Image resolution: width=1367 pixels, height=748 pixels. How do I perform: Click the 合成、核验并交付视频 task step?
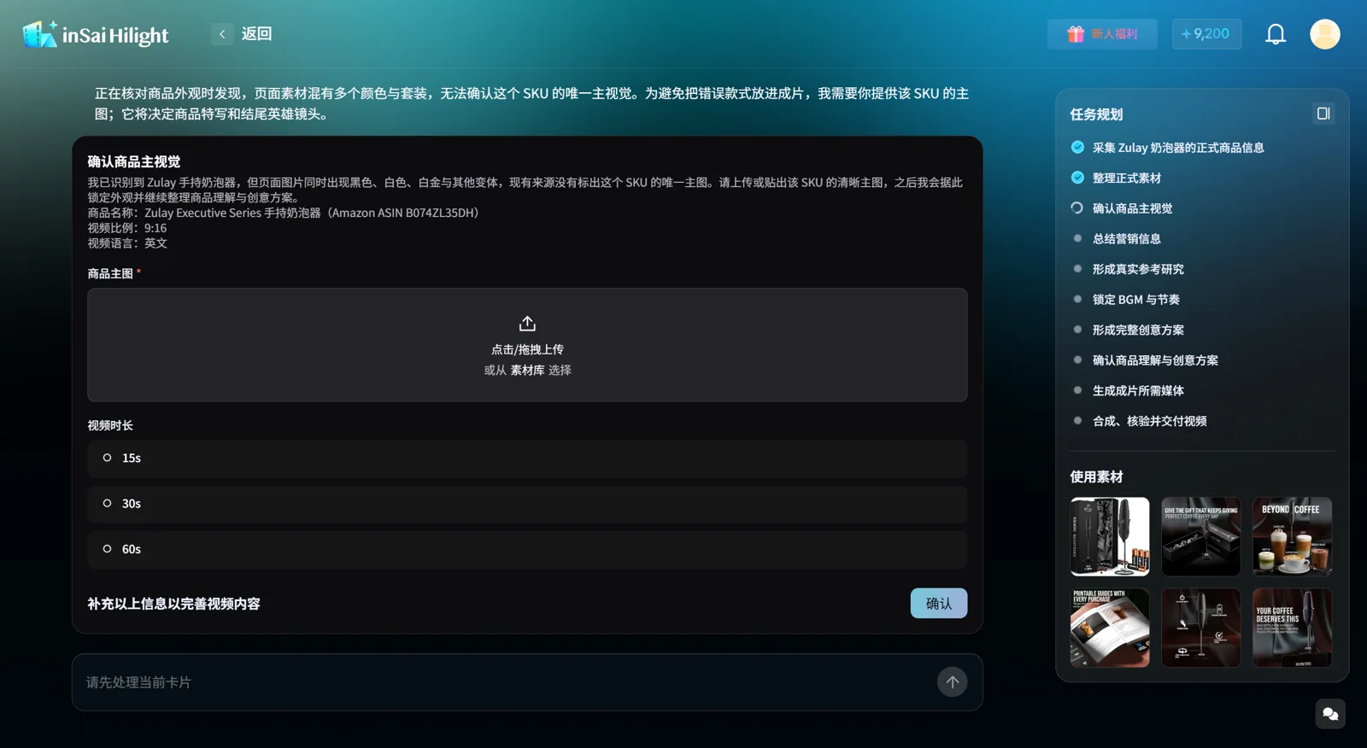click(x=1149, y=421)
